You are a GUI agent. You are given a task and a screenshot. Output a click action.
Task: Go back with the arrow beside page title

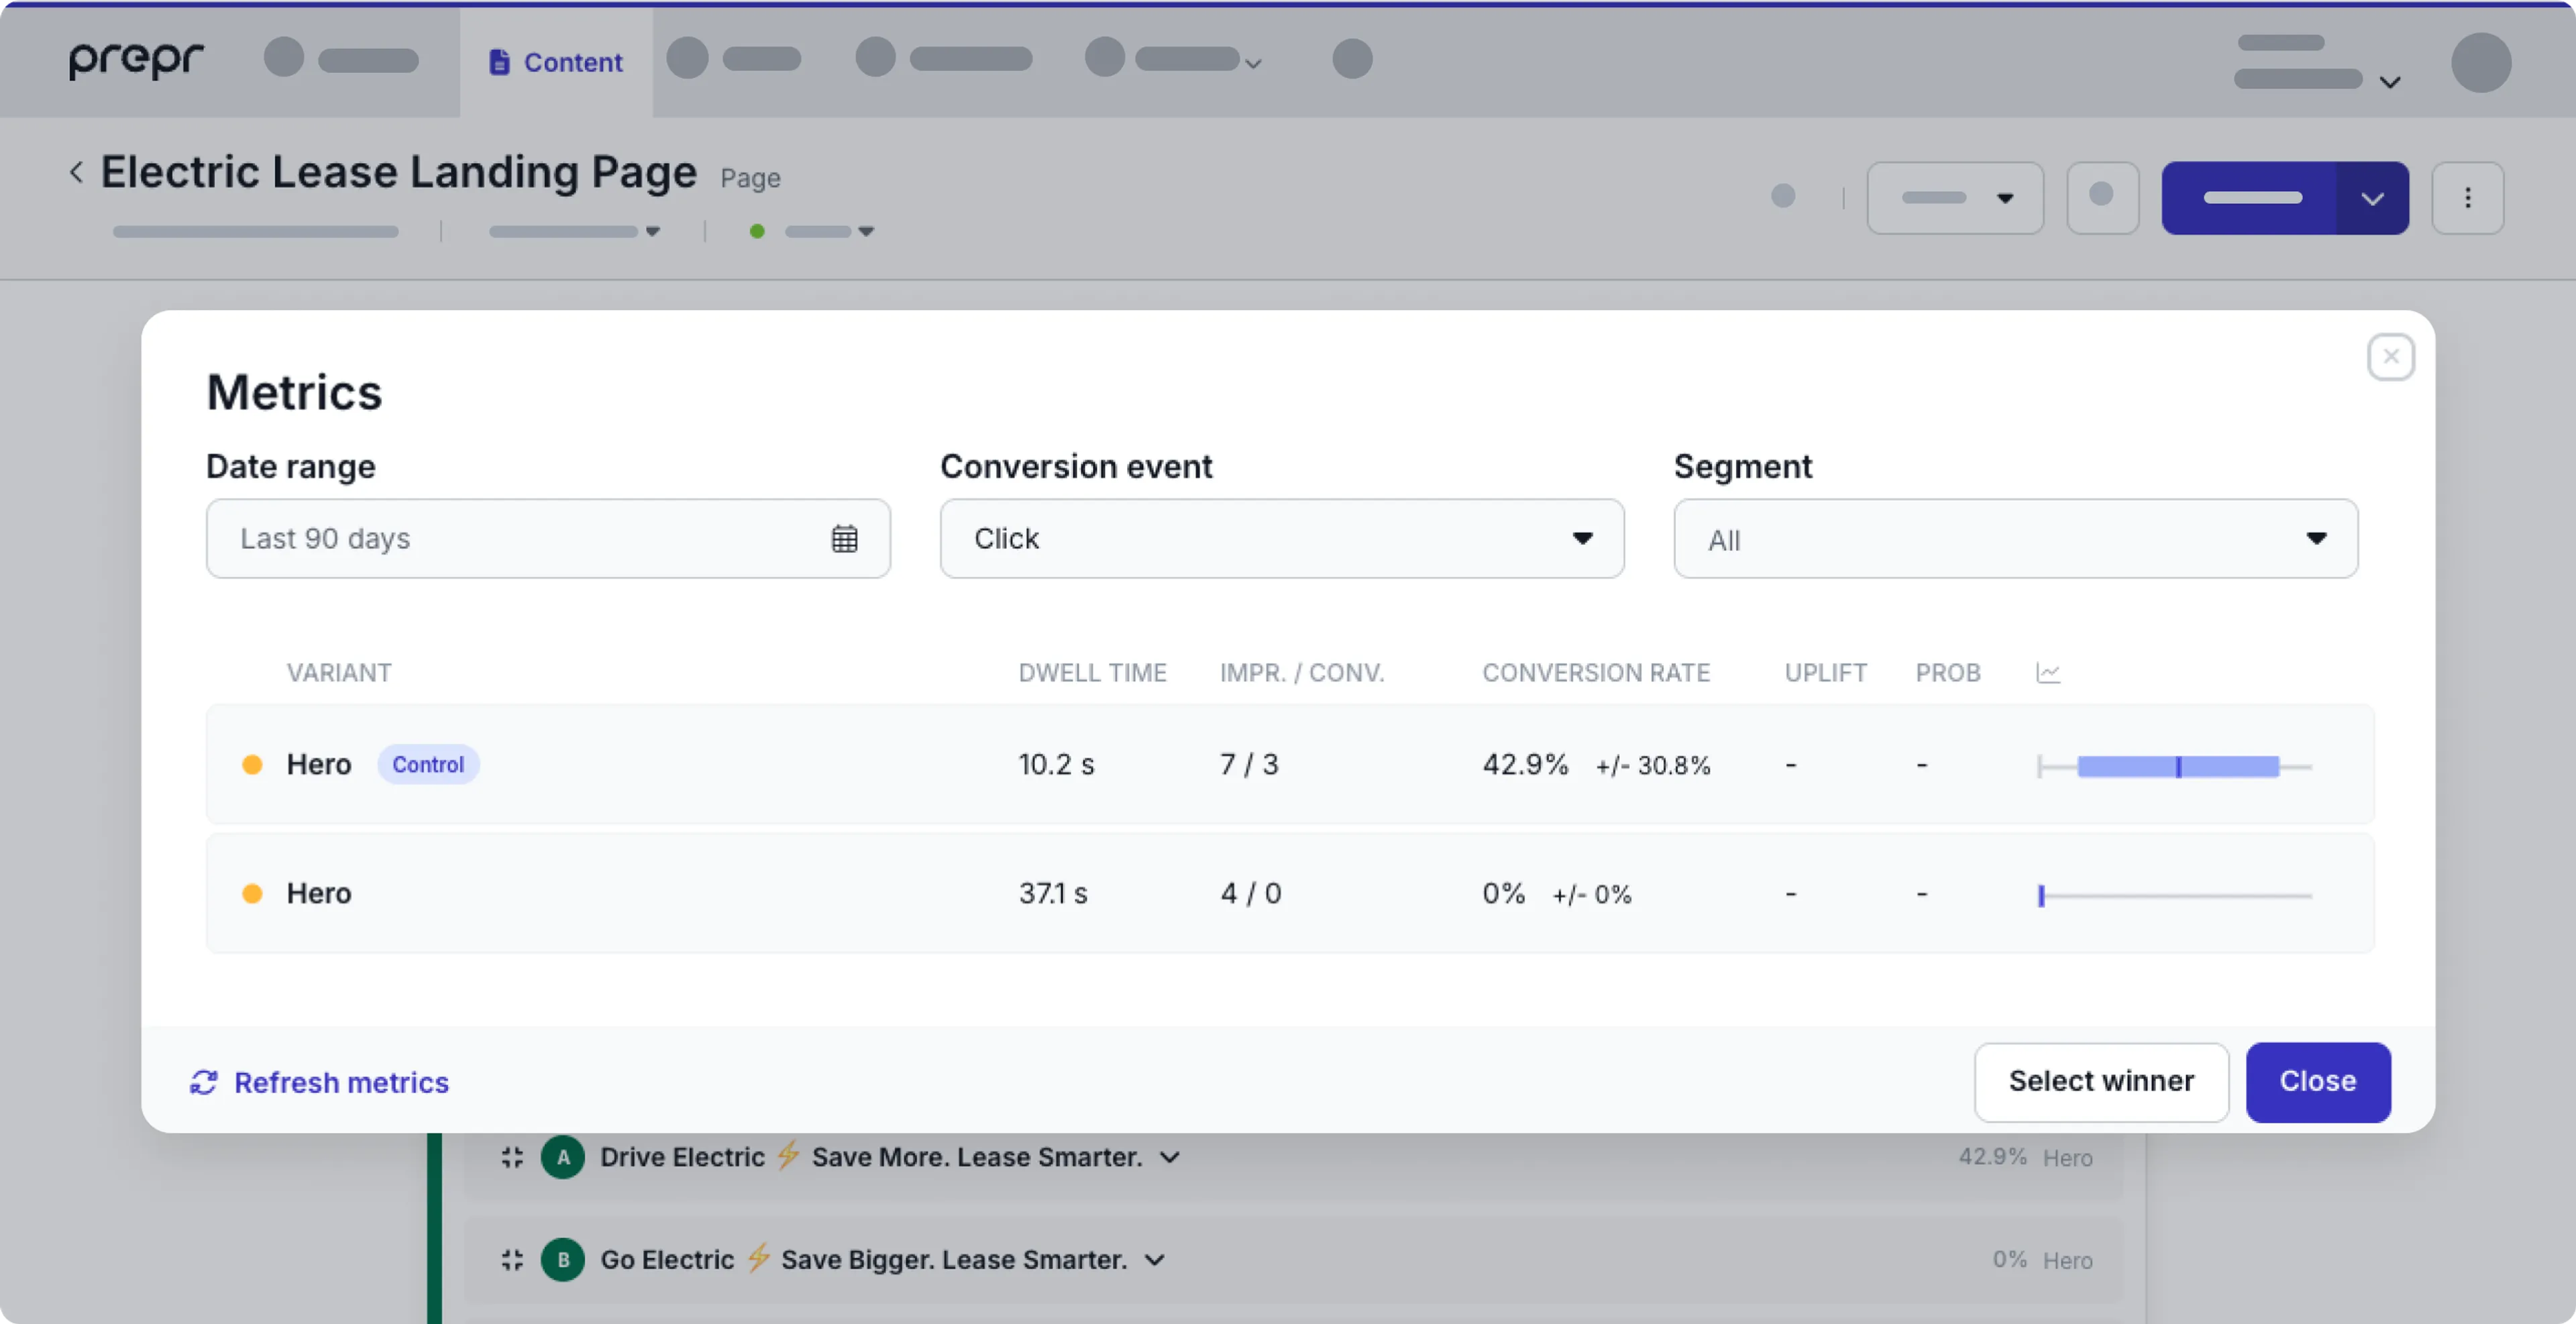[76, 172]
